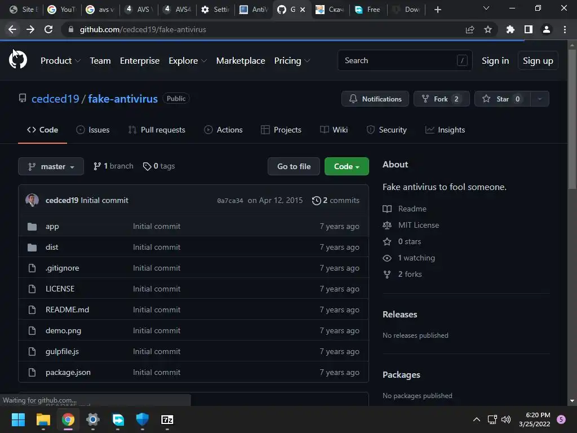This screenshot has height=433, width=577.
Task: Open new browser tab plus button
Action: (x=437, y=10)
